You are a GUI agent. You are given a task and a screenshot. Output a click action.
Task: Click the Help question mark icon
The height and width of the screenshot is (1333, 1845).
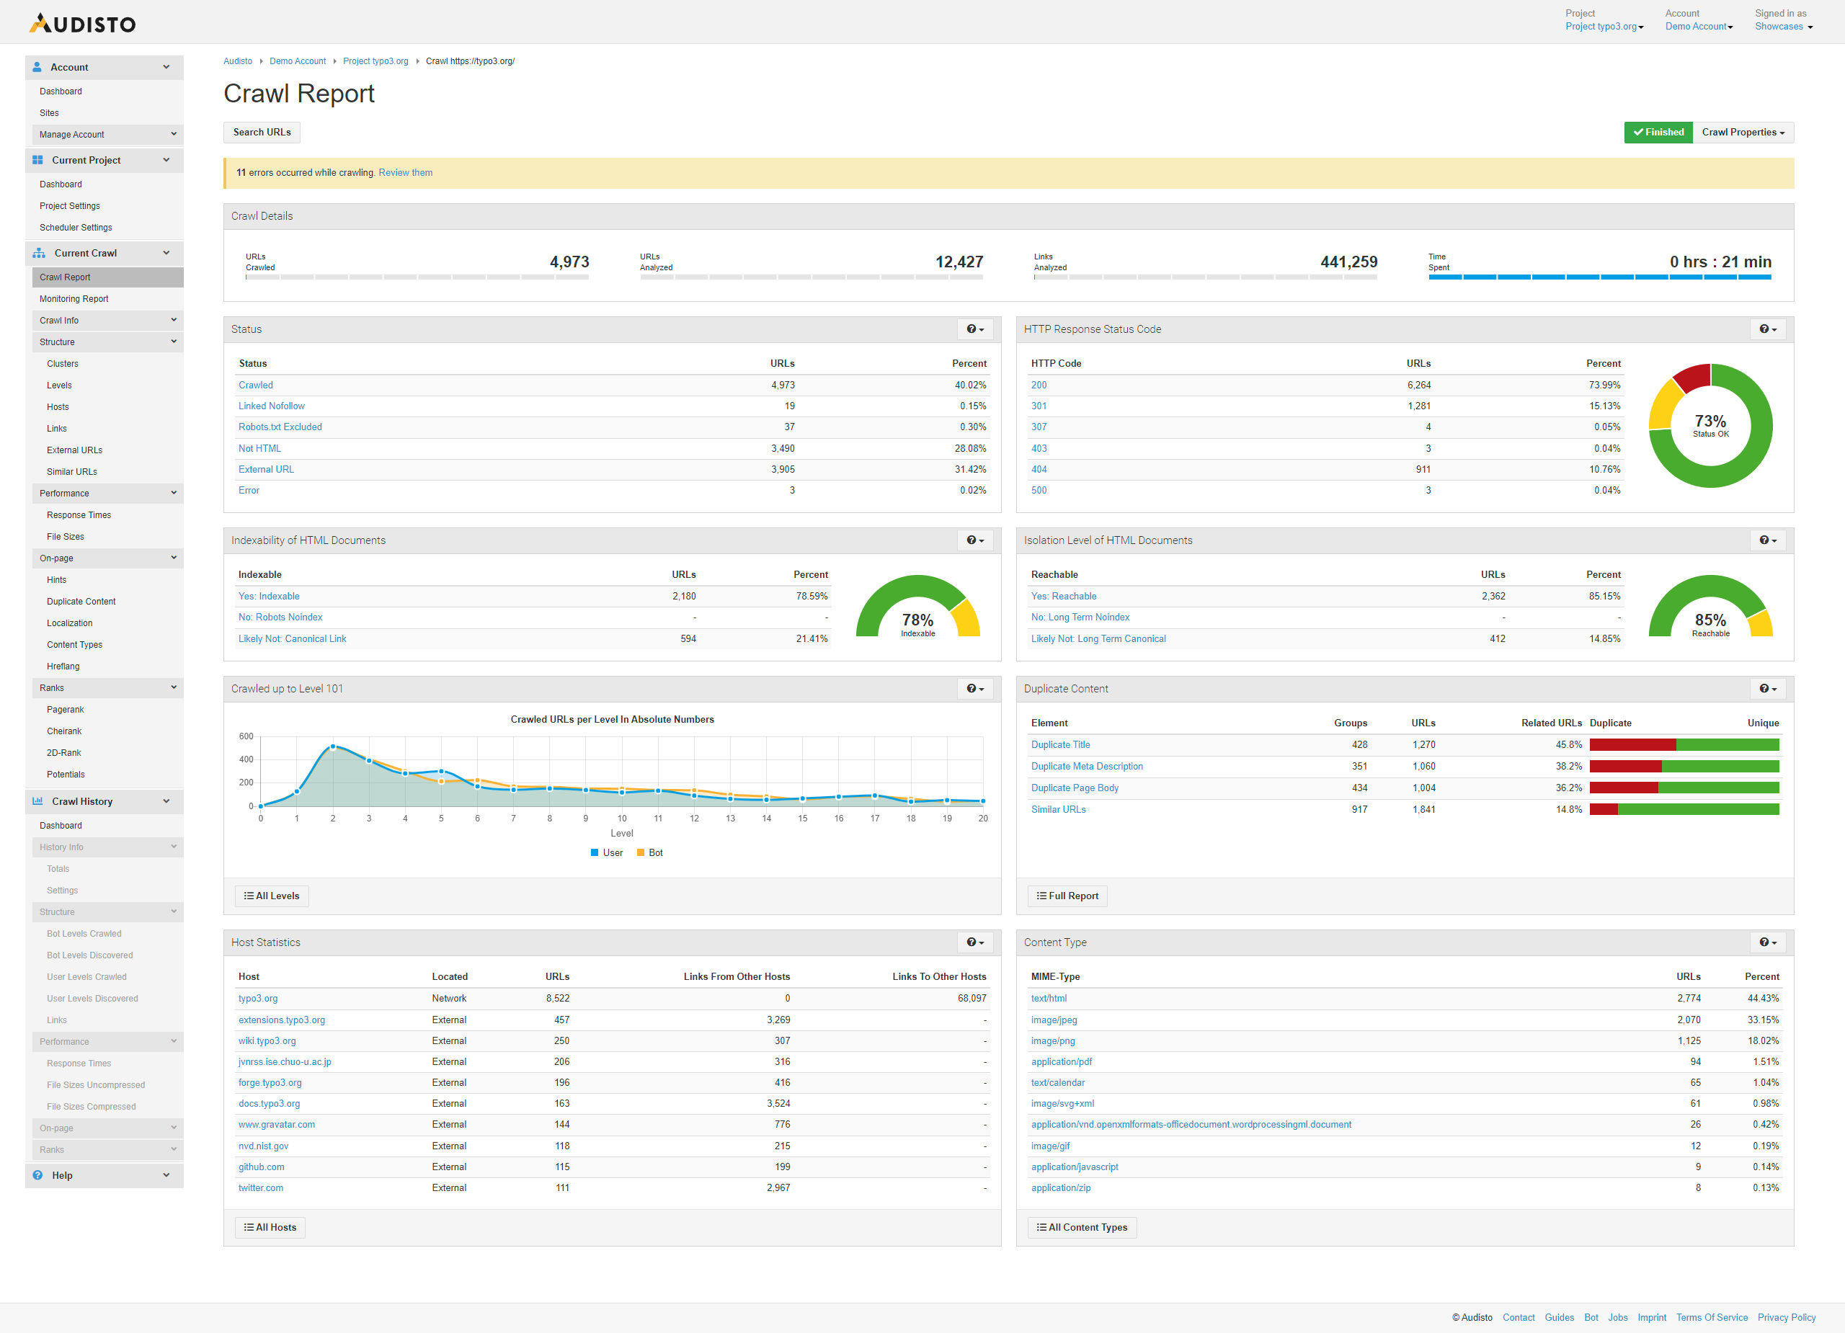37,1175
